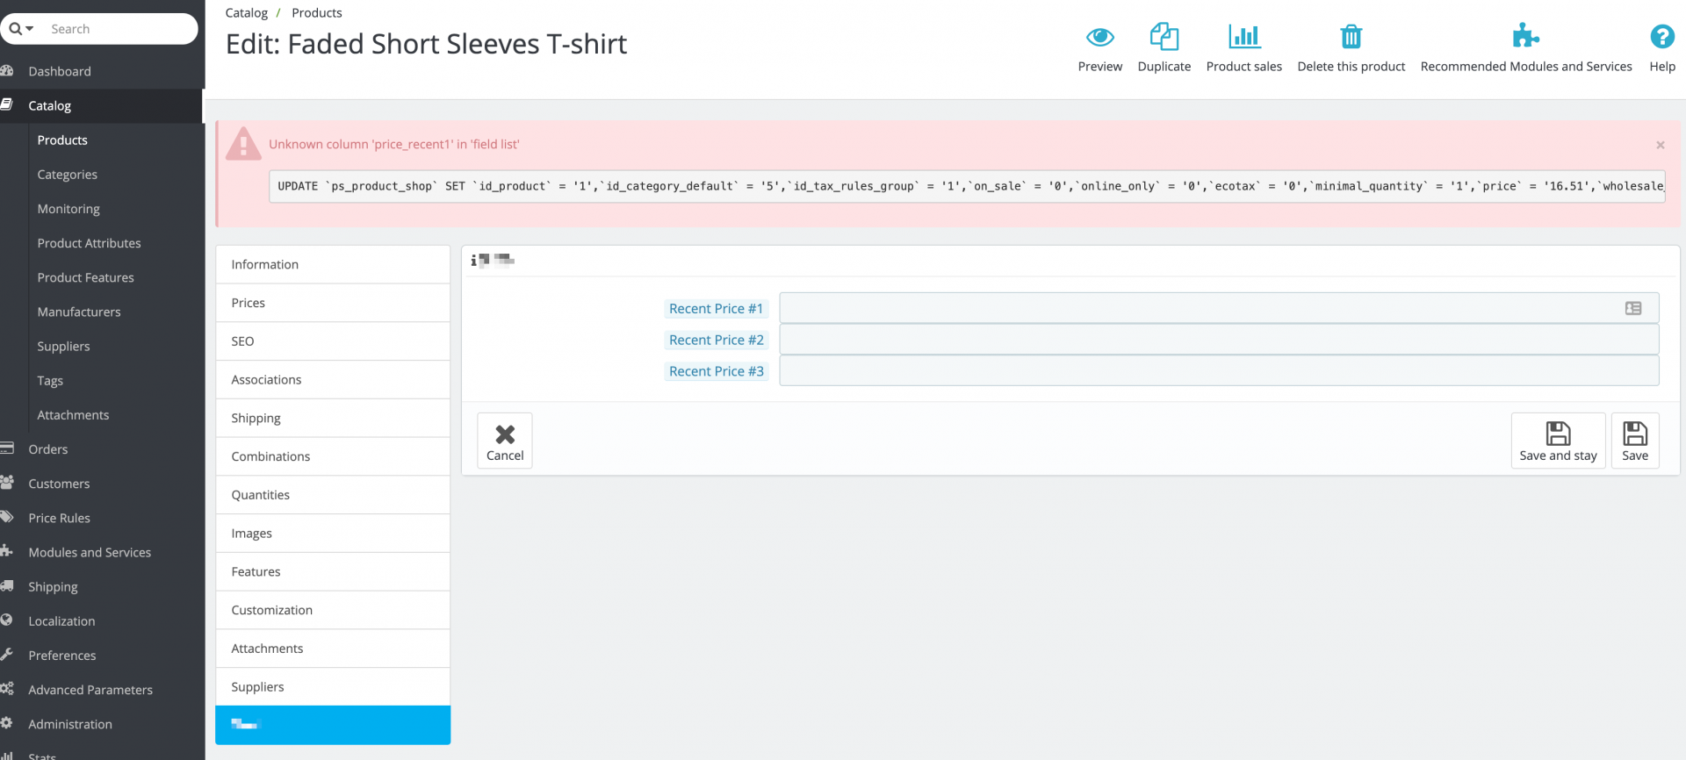Click the icon inside Recent Price #1 field
1686x760 pixels.
[1632, 308]
